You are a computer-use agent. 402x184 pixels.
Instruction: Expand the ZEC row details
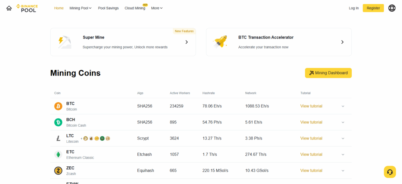[x=343, y=171]
